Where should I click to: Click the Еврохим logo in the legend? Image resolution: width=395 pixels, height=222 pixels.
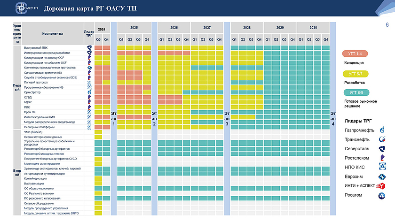(383, 176)
